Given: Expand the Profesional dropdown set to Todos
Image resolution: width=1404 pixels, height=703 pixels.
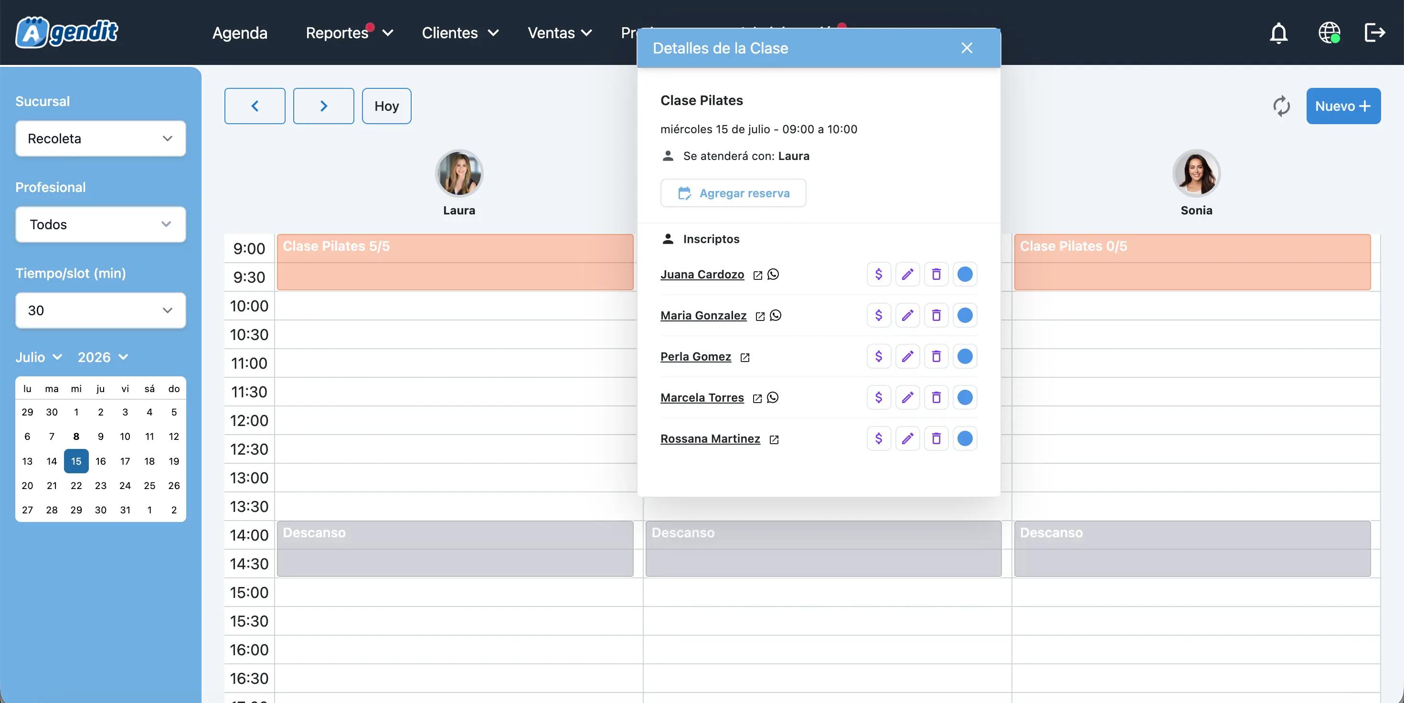Looking at the screenshot, I should [x=101, y=224].
